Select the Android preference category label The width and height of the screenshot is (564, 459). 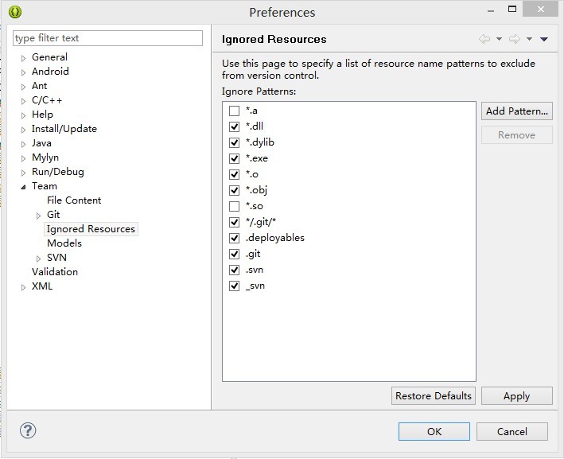click(x=50, y=72)
